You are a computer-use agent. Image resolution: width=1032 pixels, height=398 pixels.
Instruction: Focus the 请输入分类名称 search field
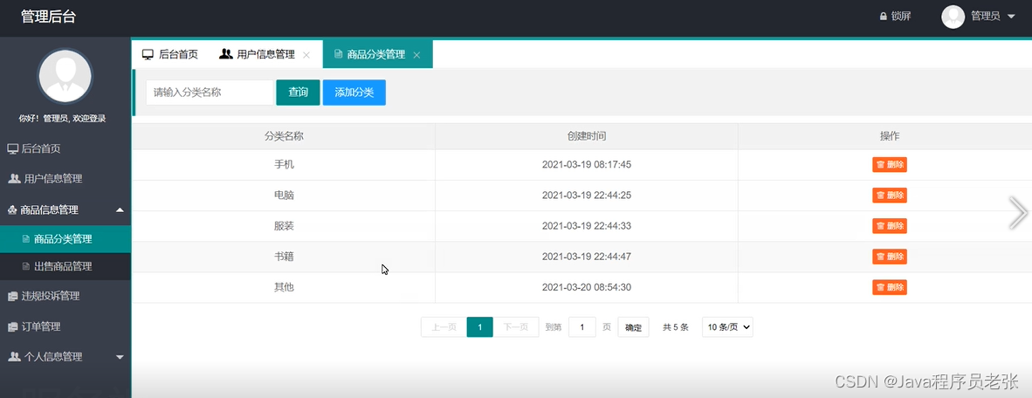(x=210, y=93)
